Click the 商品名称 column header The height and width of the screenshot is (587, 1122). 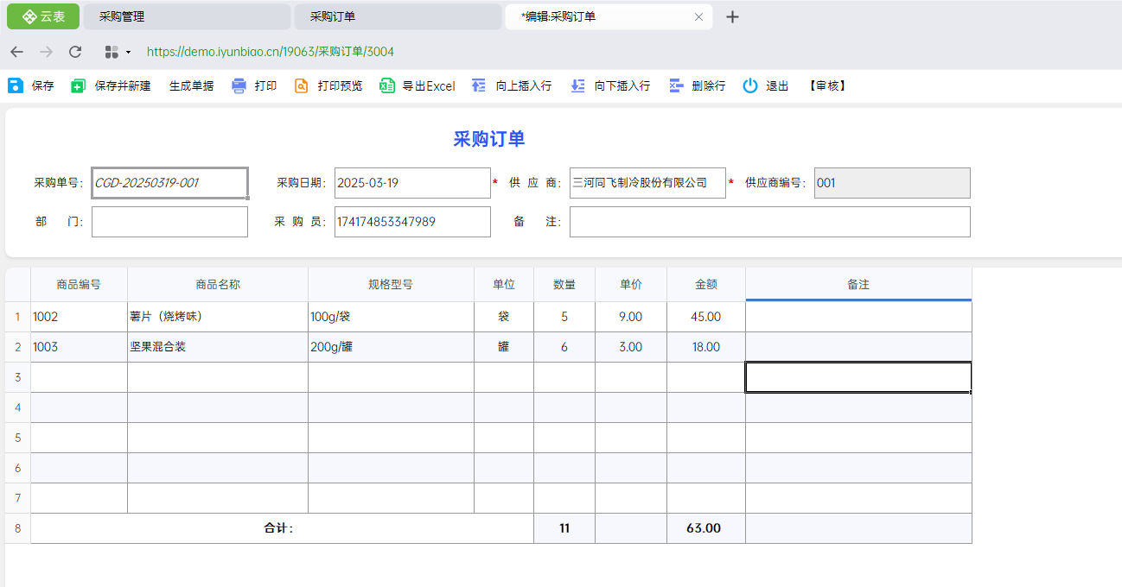[x=218, y=284]
